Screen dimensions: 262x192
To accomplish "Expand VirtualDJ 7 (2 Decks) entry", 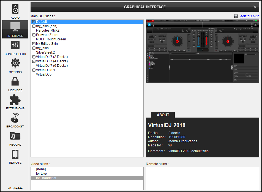I will (x=34, y=57).
